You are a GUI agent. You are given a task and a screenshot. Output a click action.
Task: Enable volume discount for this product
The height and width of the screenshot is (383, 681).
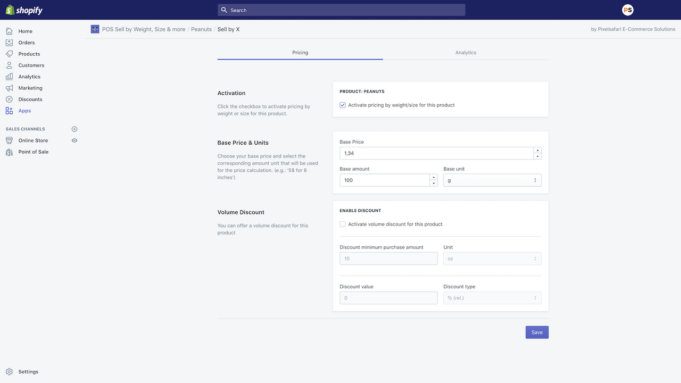tap(343, 224)
